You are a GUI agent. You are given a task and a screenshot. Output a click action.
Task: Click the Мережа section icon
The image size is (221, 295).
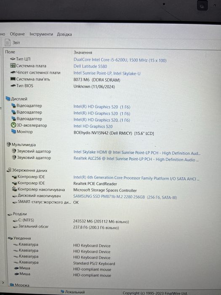point(12,285)
